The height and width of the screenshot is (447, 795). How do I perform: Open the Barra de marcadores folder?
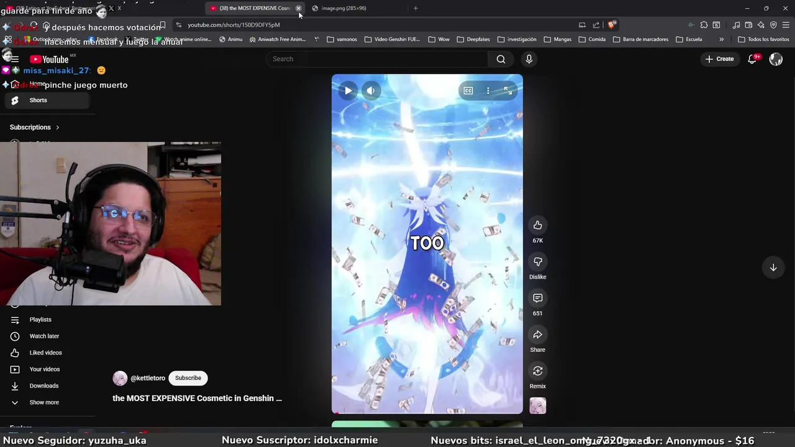point(641,39)
